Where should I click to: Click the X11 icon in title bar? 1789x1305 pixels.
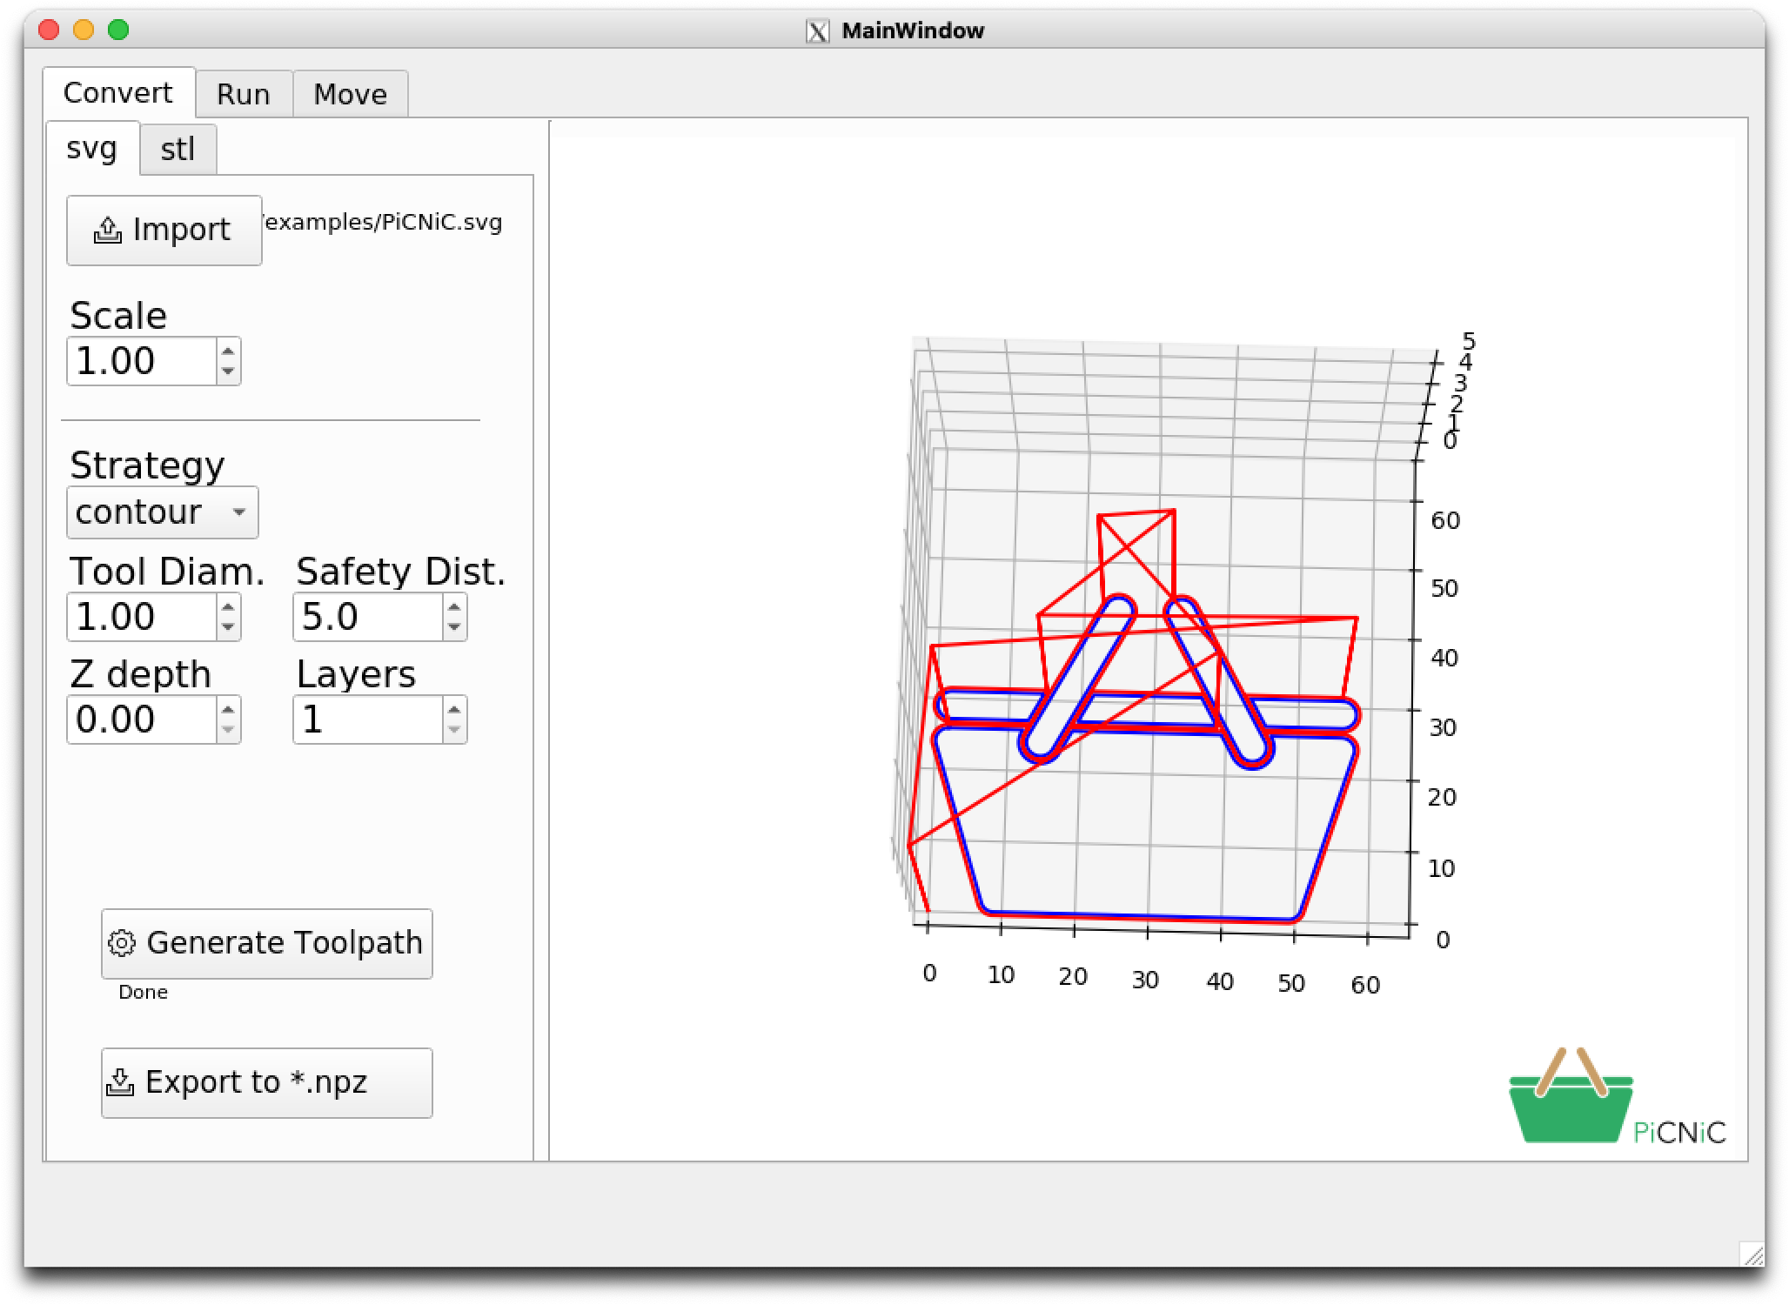pos(818,31)
